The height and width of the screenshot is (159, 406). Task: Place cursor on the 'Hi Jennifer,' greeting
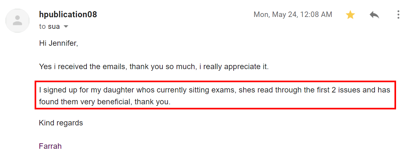click(59, 43)
